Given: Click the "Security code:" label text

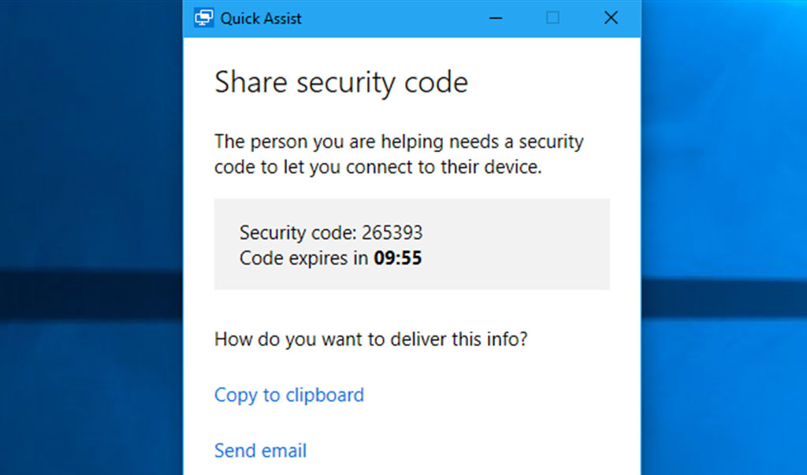Looking at the screenshot, I should click(298, 232).
